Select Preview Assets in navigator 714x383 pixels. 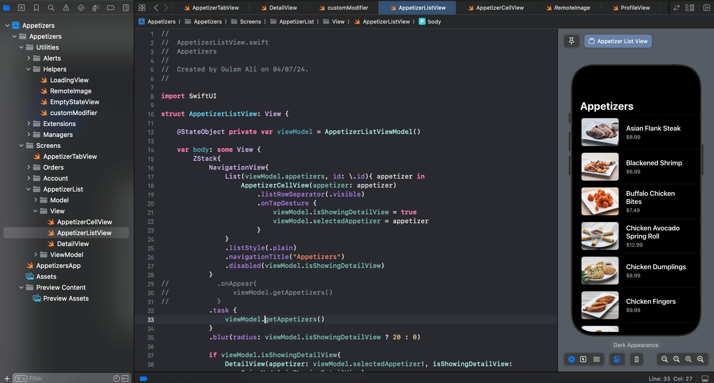[66, 298]
